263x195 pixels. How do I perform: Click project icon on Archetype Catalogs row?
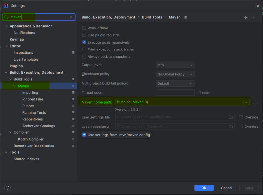(73, 126)
